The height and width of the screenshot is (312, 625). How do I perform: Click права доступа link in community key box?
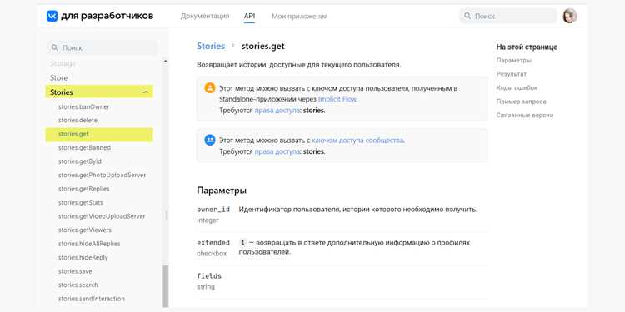tap(277, 151)
